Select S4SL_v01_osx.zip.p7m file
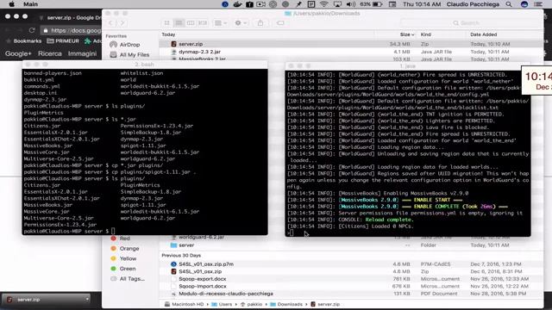The height and width of the screenshot is (310, 552). (x=351, y=264)
